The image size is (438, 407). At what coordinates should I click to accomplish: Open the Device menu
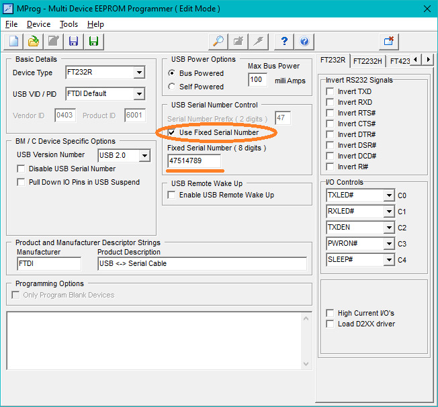click(x=38, y=24)
